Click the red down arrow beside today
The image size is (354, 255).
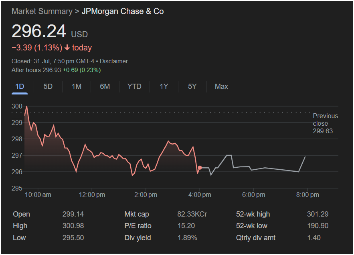pyautogui.click(x=67, y=48)
